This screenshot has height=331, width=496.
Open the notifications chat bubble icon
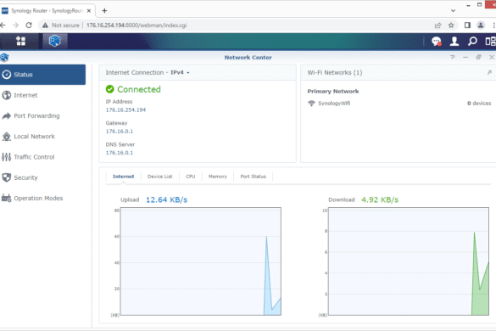(437, 42)
